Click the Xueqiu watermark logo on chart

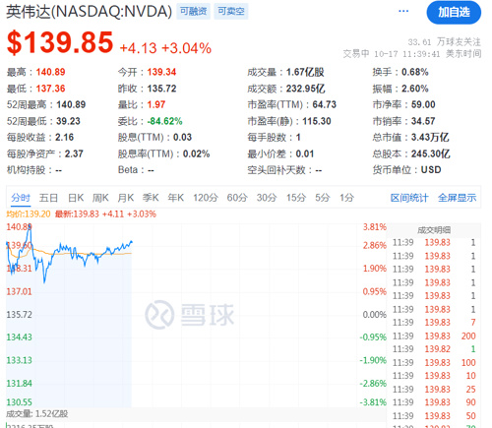(x=190, y=315)
